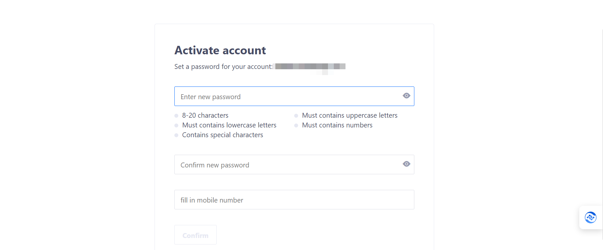Image resolution: width=603 pixels, height=250 pixels.
Task: Click "Must contains uppercase letters" rule text
Action: [x=350, y=115]
